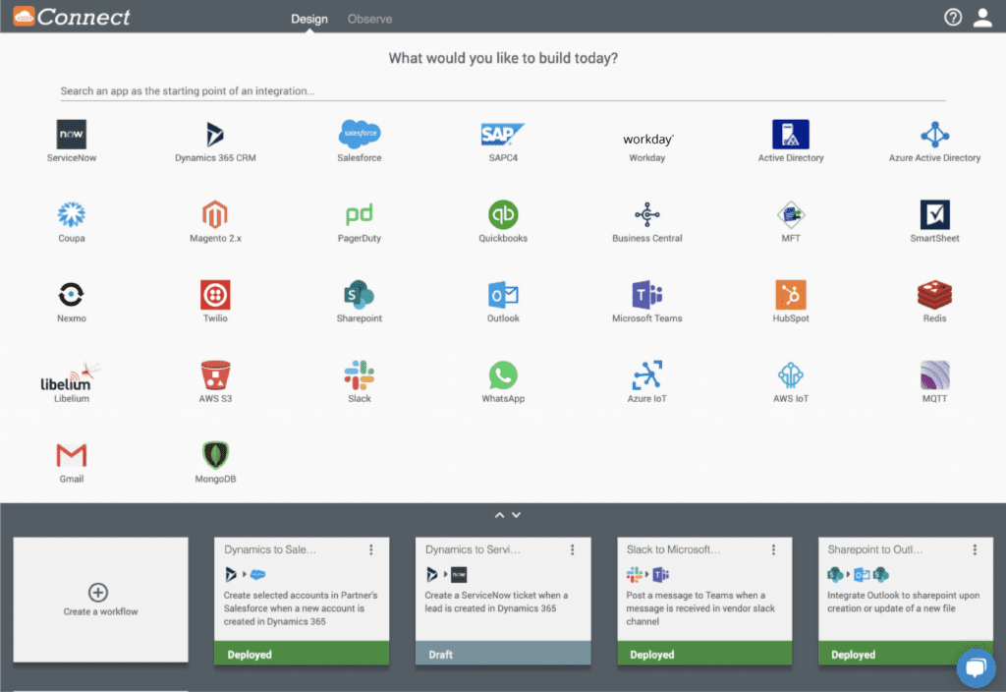Open the help question mark icon
The height and width of the screenshot is (692, 1006).
[953, 18]
